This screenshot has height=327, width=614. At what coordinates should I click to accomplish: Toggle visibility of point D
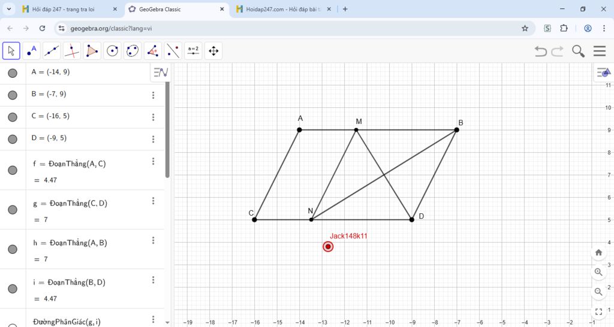[x=13, y=139]
